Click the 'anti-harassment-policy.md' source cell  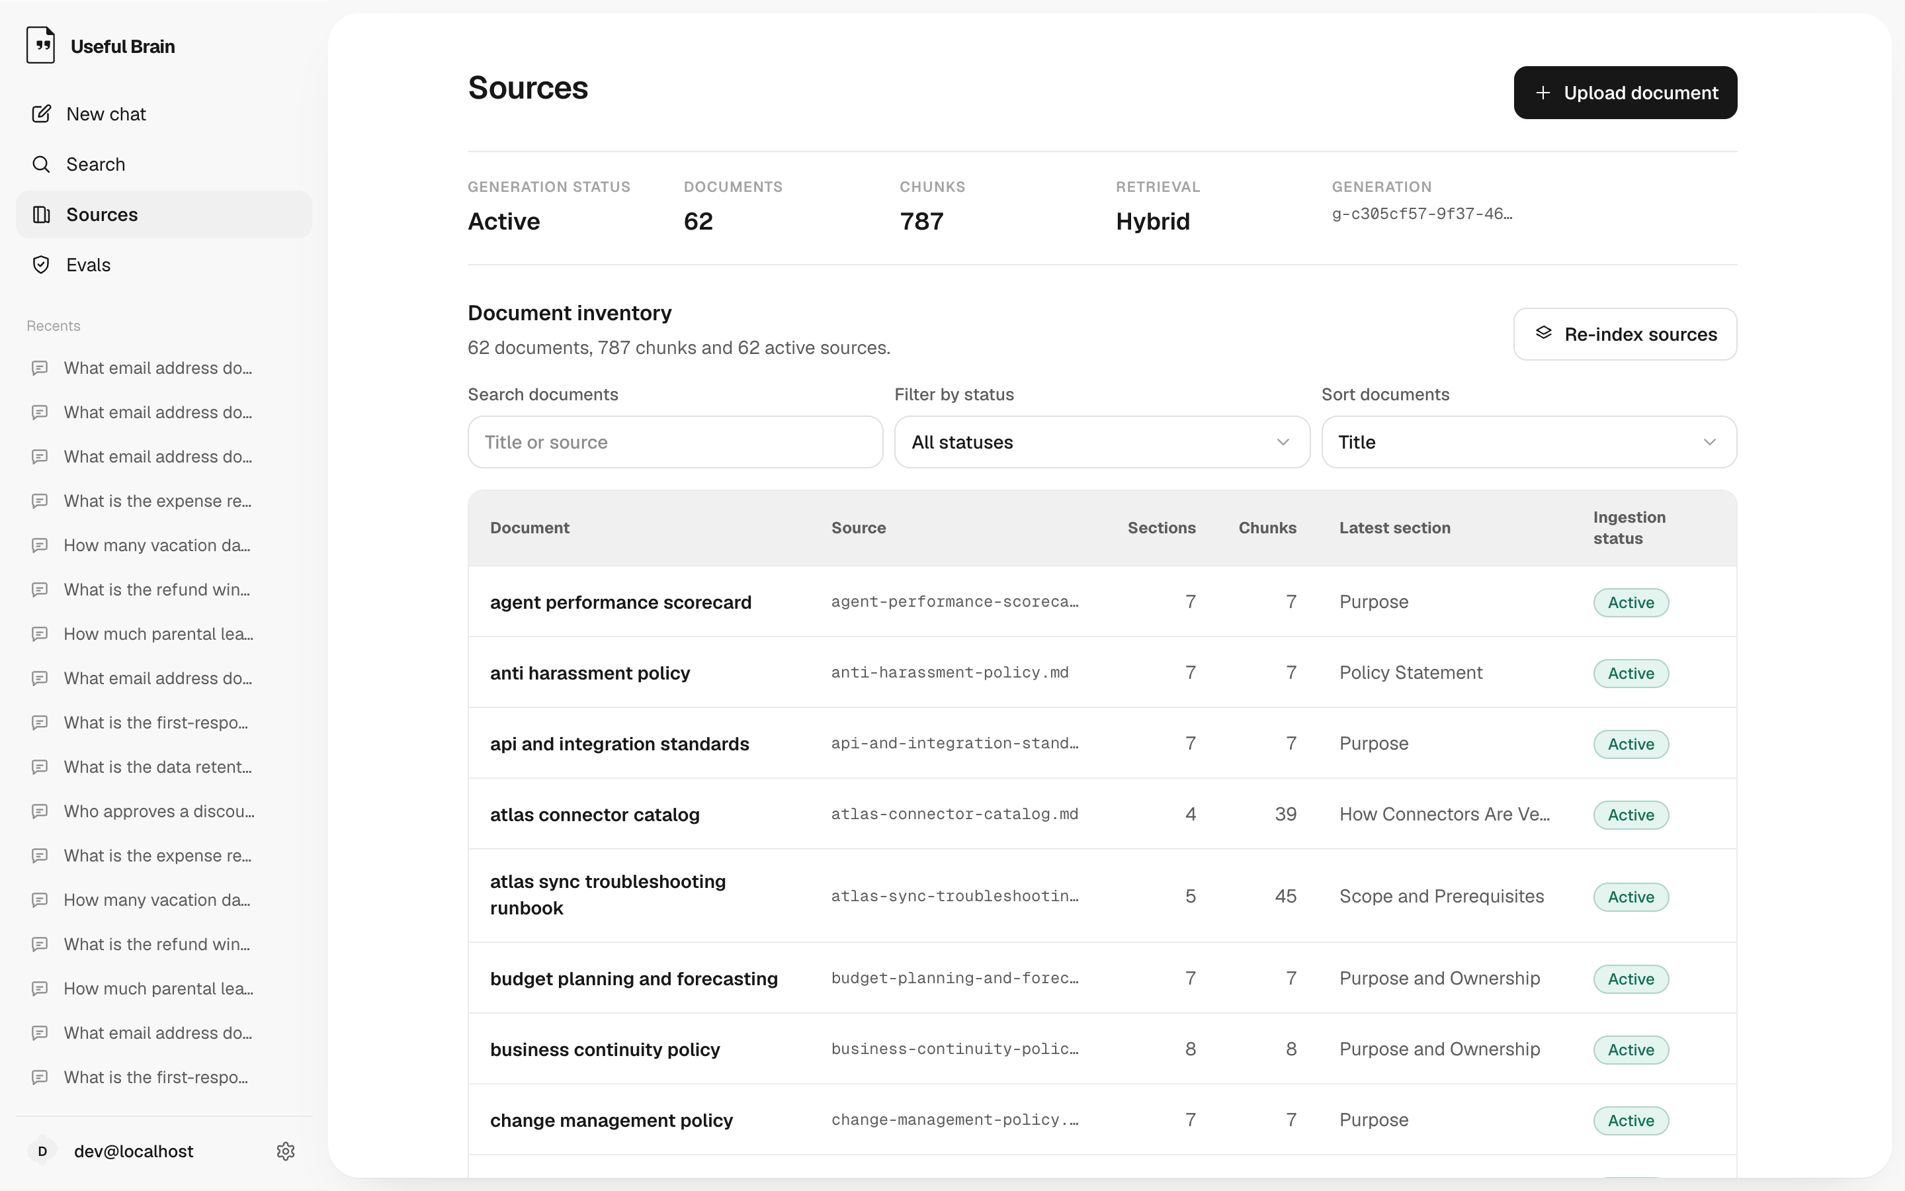click(950, 673)
